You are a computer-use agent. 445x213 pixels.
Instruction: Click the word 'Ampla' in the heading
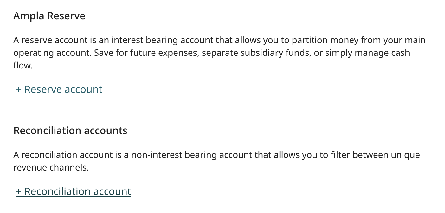point(28,16)
